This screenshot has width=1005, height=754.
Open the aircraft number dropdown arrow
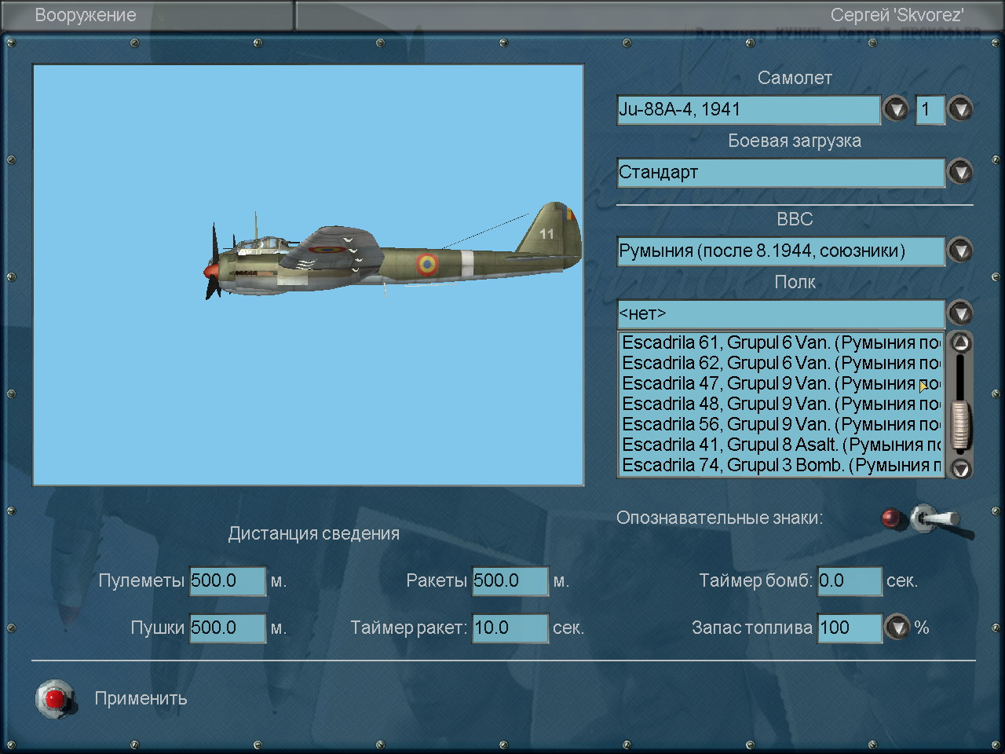point(960,109)
